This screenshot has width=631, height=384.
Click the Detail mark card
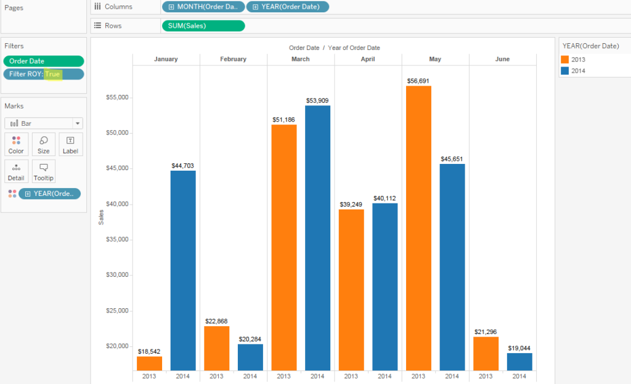[x=16, y=171]
